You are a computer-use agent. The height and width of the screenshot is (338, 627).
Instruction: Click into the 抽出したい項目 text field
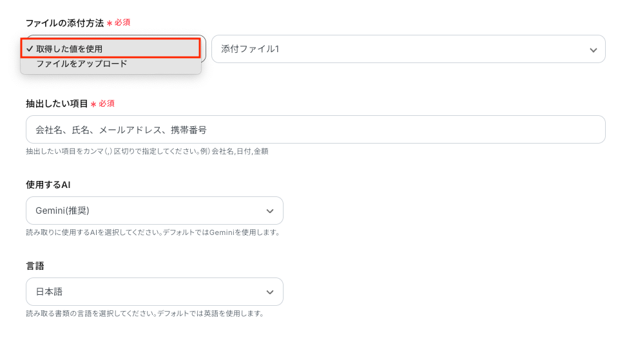(x=315, y=129)
